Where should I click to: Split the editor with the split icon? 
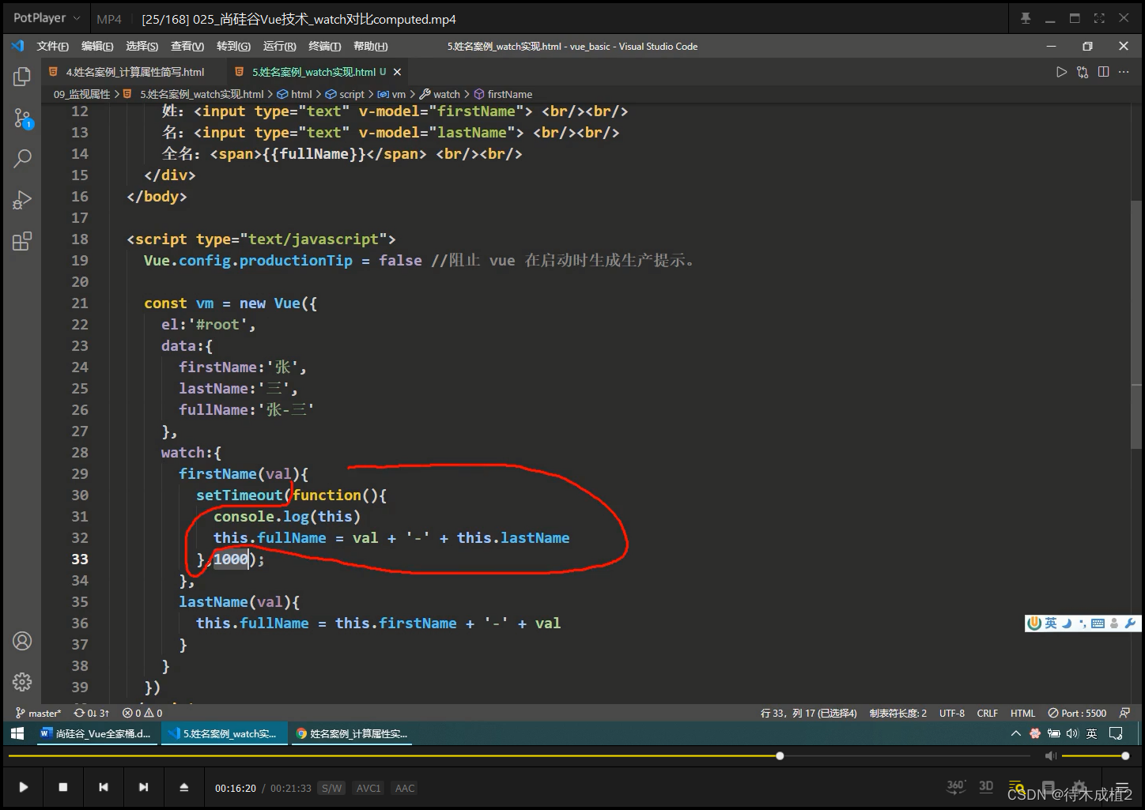(x=1103, y=72)
